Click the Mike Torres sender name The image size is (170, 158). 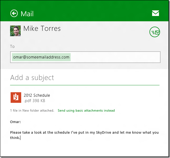coord(42,29)
